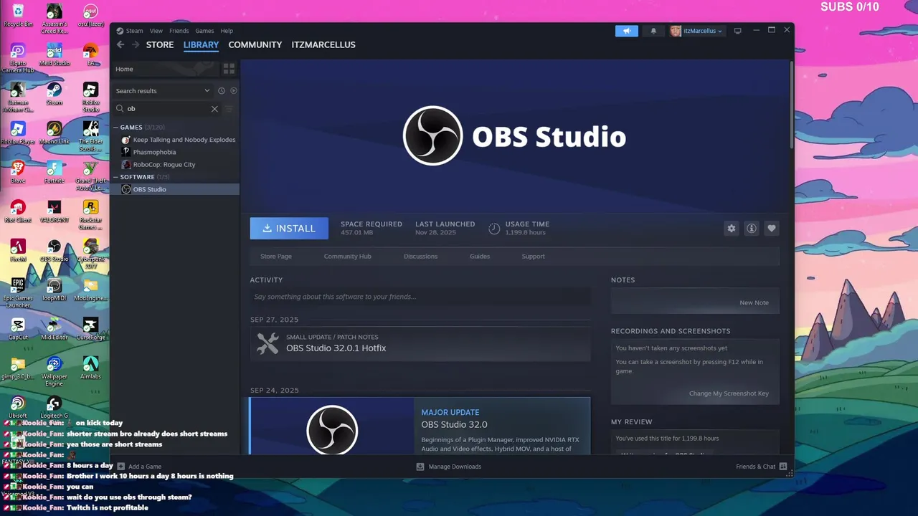
Task: Open advanced filter options next to search box
Action: (x=229, y=109)
